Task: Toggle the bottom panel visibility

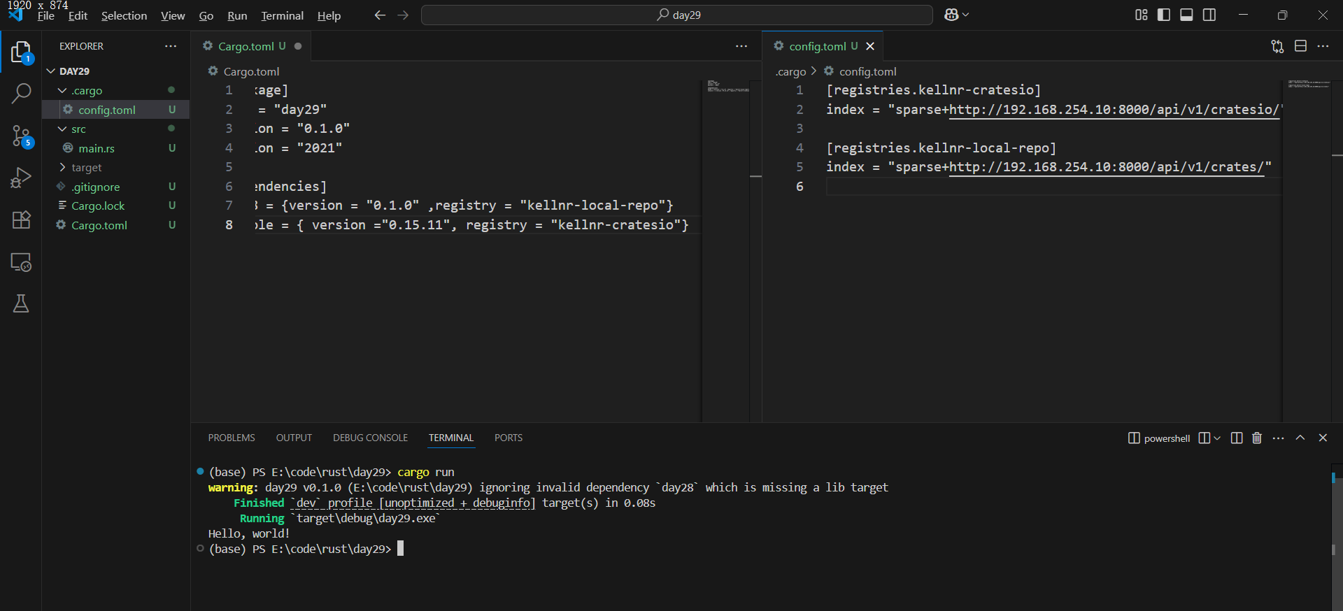Action: (x=1186, y=15)
